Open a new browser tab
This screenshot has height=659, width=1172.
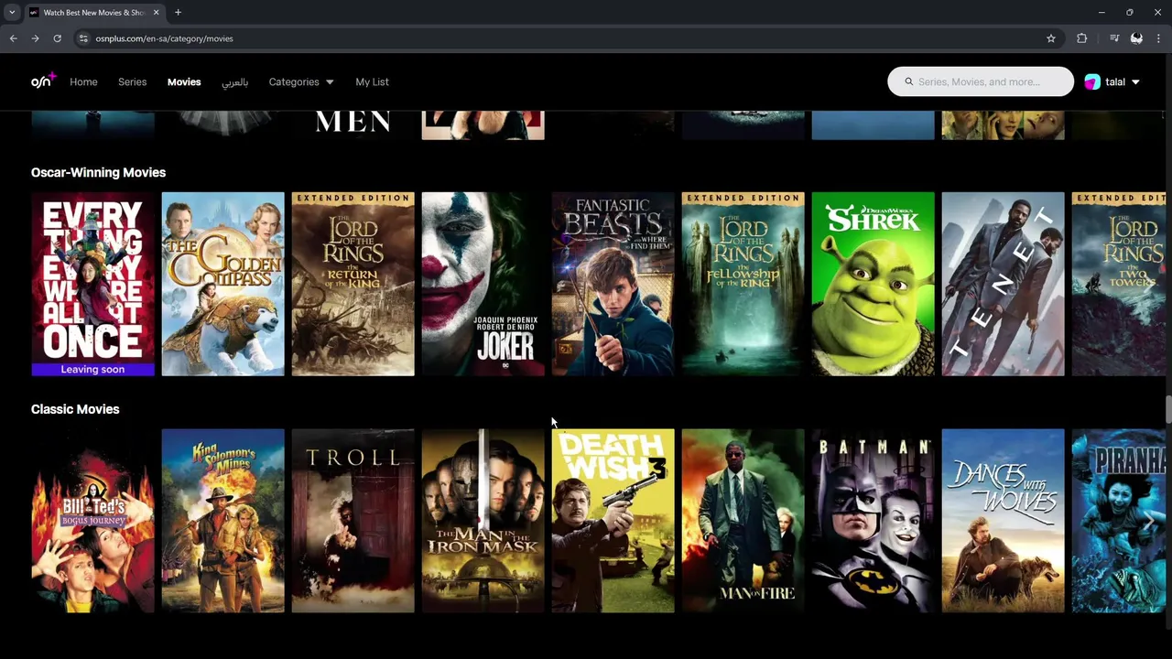pos(178,12)
